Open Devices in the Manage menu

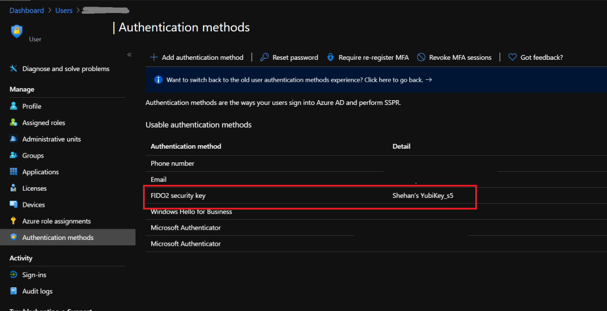[33, 205]
